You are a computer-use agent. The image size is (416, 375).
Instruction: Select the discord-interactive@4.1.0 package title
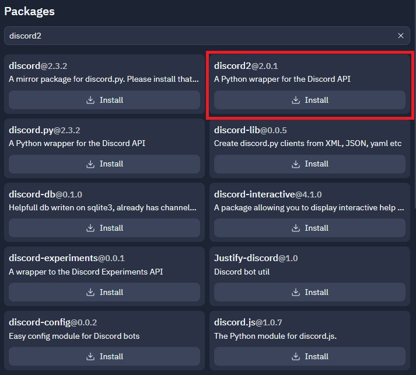click(x=268, y=194)
